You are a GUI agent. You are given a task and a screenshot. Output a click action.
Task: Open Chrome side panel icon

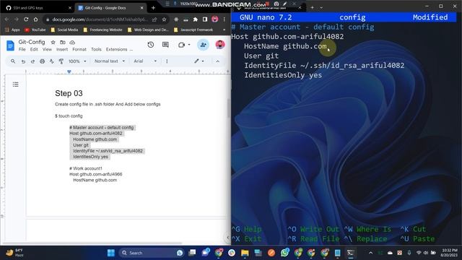[205, 19]
